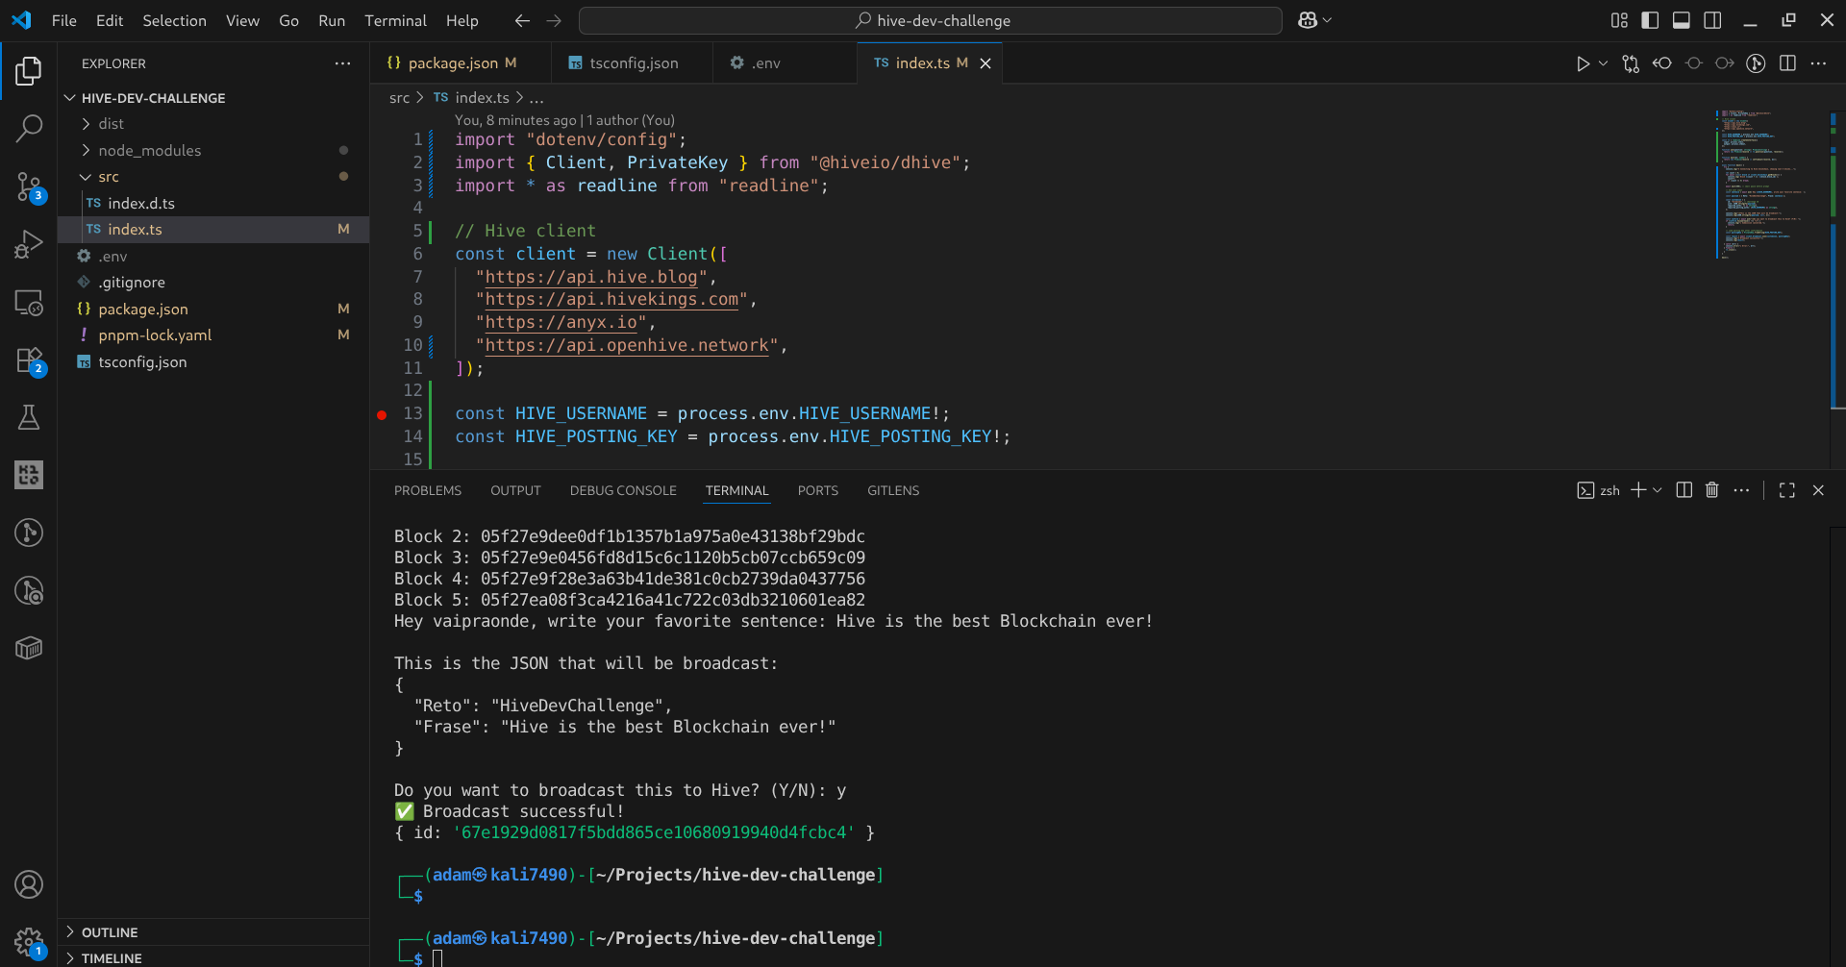Switch to the PROBLEMS panel
1846x967 pixels.
pyautogui.click(x=427, y=490)
